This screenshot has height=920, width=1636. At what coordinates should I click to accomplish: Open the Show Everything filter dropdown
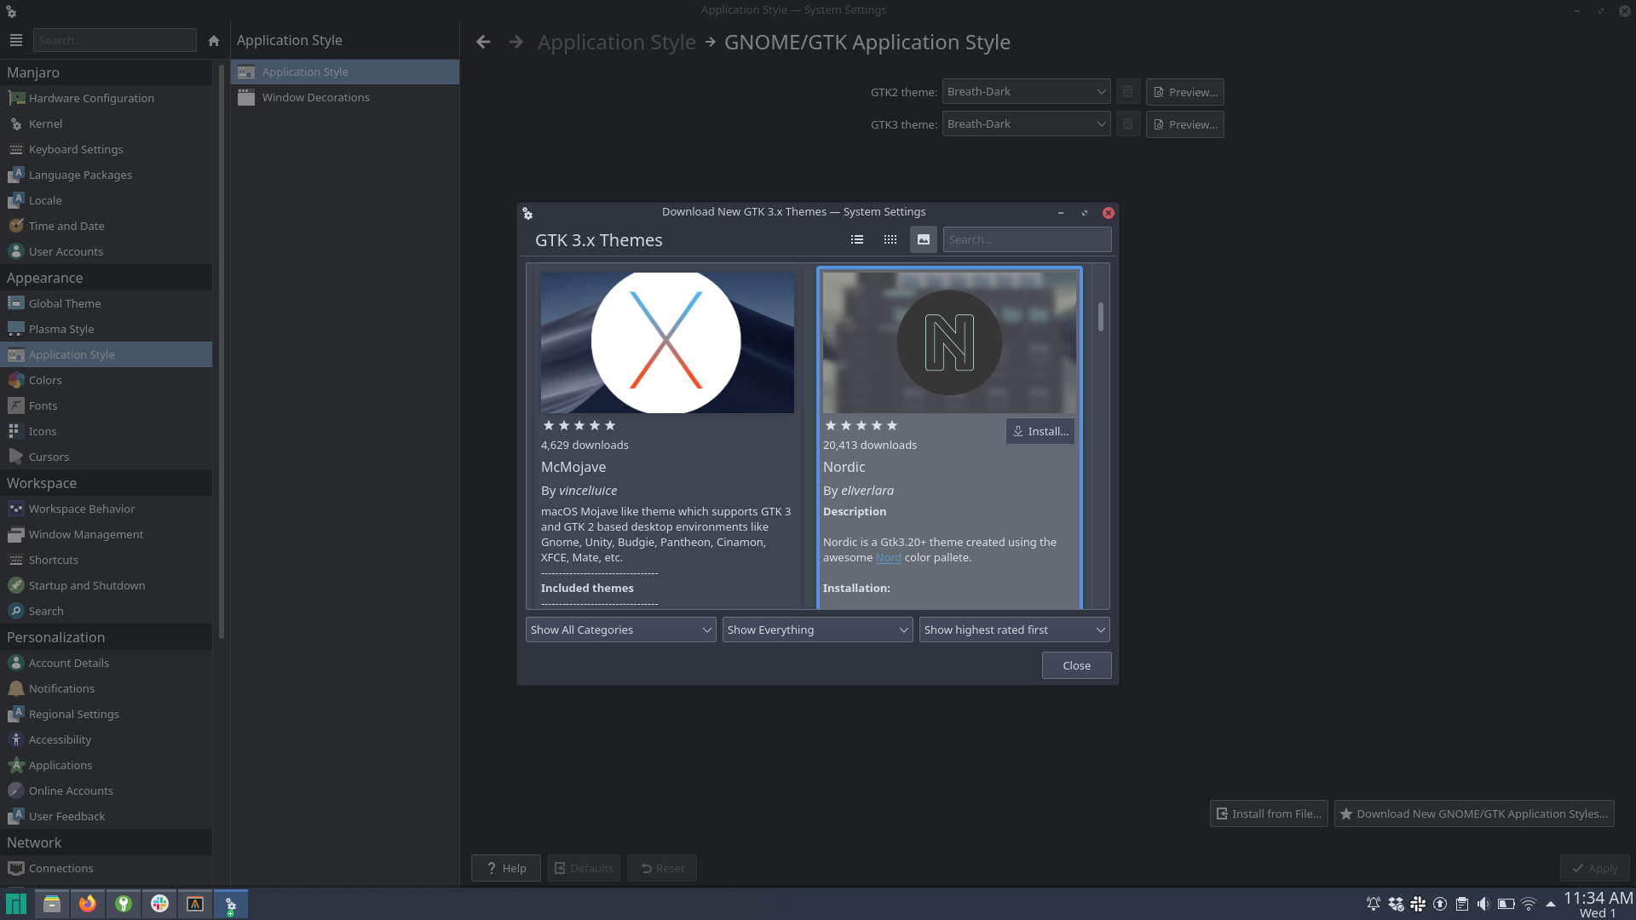pos(817,630)
